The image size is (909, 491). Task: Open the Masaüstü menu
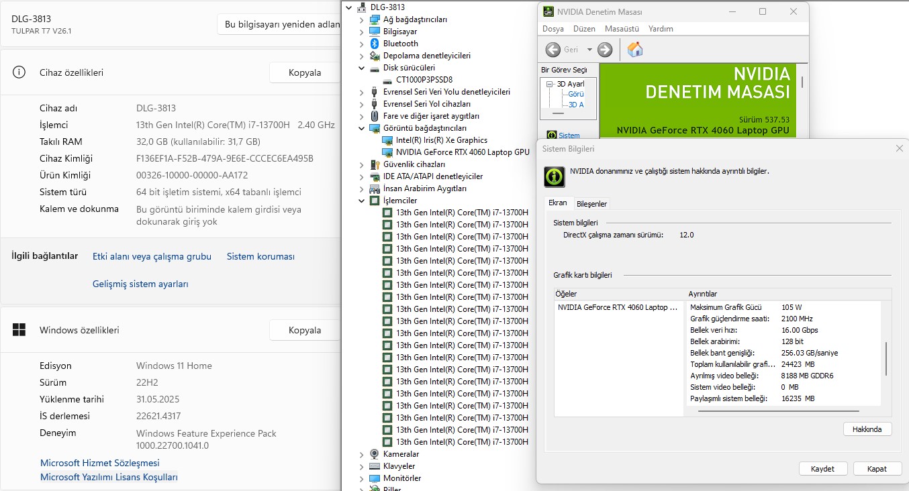click(x=622, y=29)
